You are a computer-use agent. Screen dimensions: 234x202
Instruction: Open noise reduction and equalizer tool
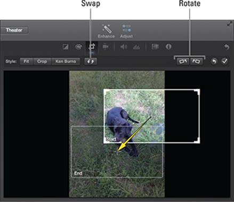coord(136,47)
